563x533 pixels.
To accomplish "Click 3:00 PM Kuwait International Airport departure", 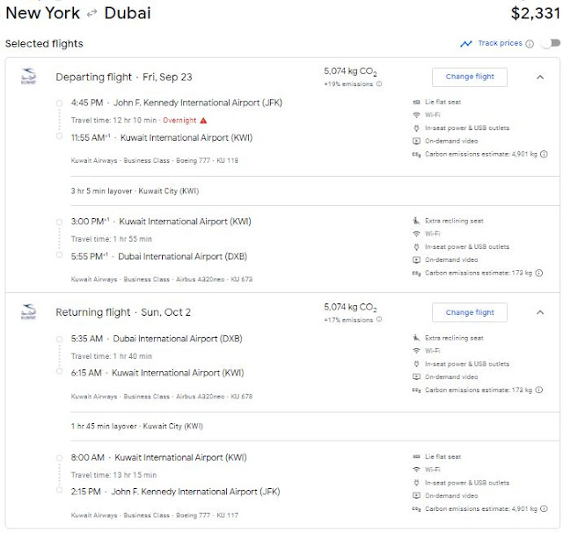I will click(161, 222).
